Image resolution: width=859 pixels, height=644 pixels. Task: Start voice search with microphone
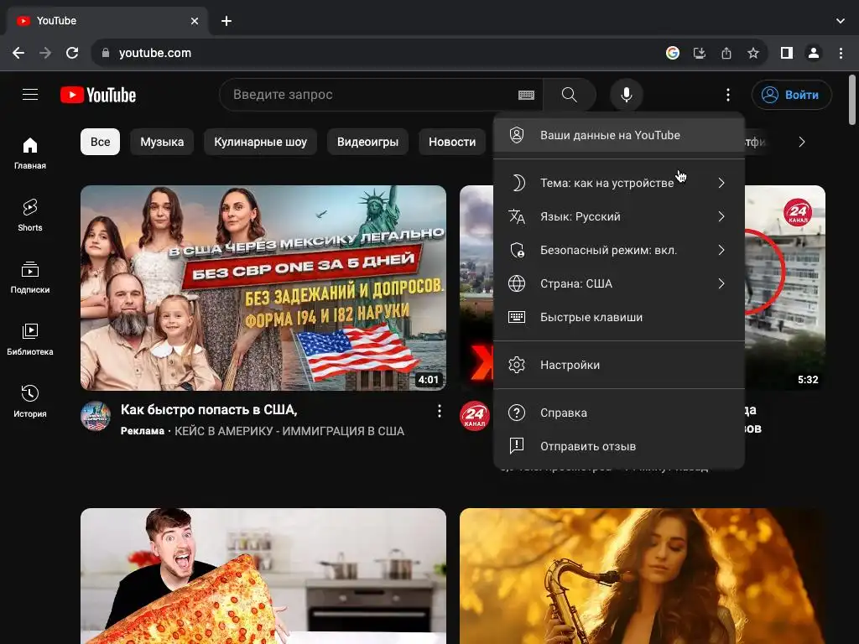click(626, 95)
